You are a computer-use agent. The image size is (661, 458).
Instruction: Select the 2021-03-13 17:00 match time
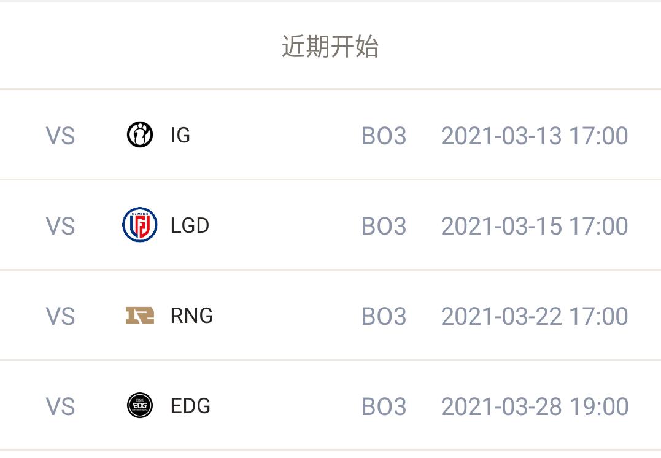tap(535, 136)
